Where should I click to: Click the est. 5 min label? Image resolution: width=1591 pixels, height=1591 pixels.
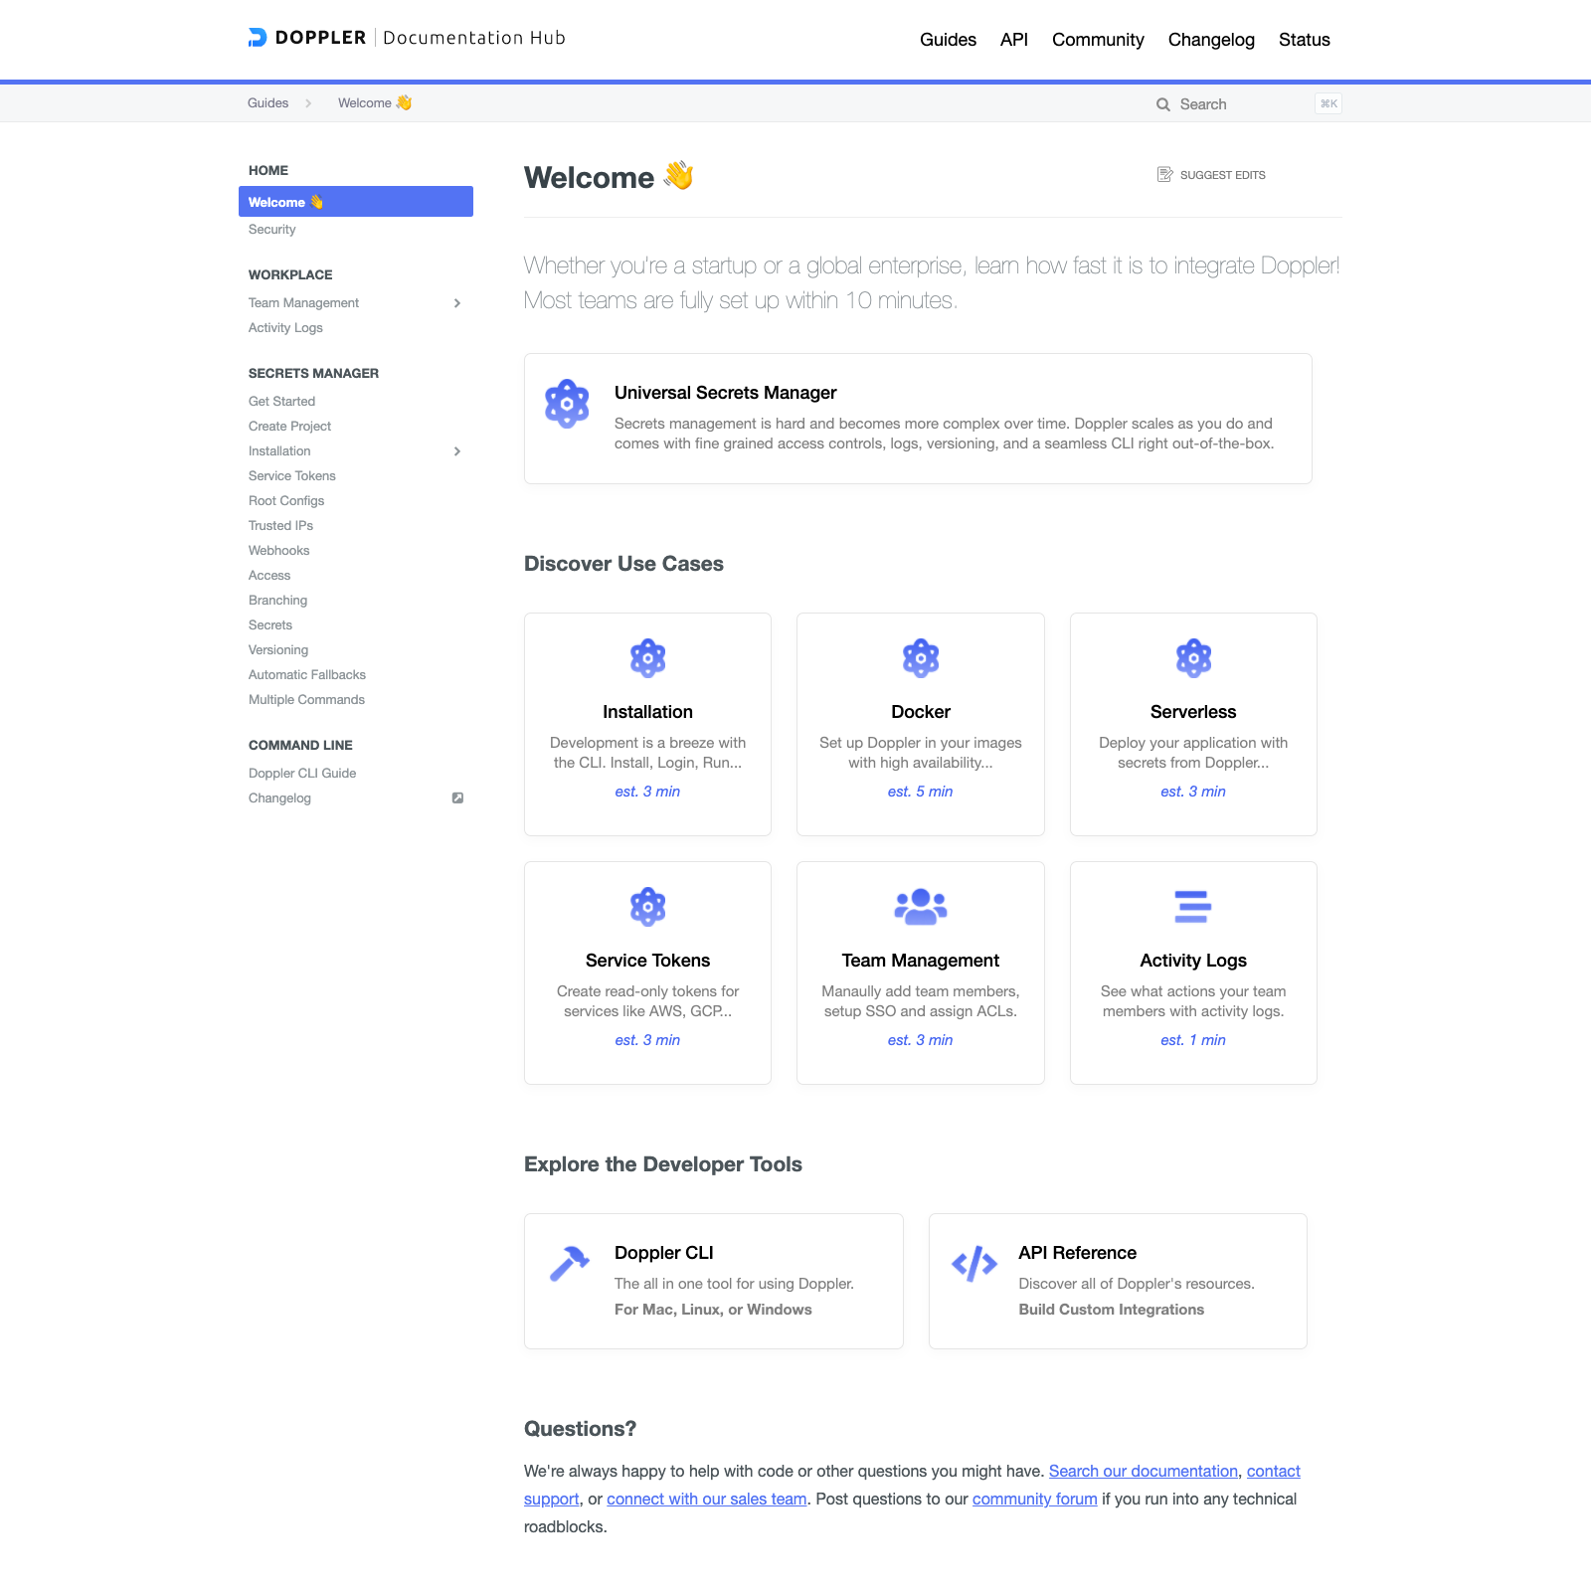[x=921, y=792]
